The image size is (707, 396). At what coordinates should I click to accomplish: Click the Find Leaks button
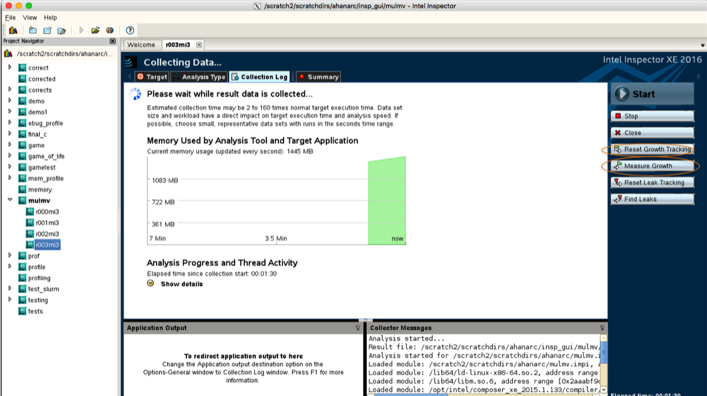coord(652,199)
